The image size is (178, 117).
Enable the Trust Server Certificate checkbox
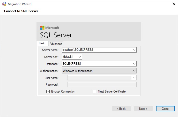[x=94, y=91]
